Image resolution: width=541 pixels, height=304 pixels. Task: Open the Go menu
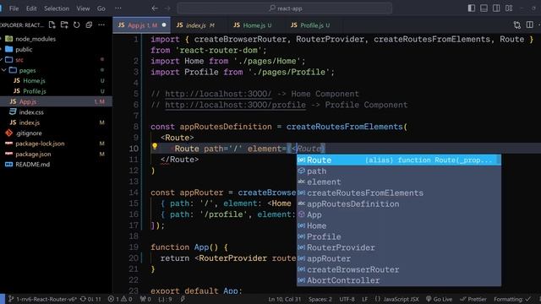[x=101, y=8]
